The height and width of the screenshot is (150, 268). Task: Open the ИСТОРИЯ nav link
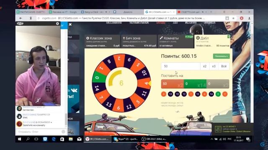(191, 22)
